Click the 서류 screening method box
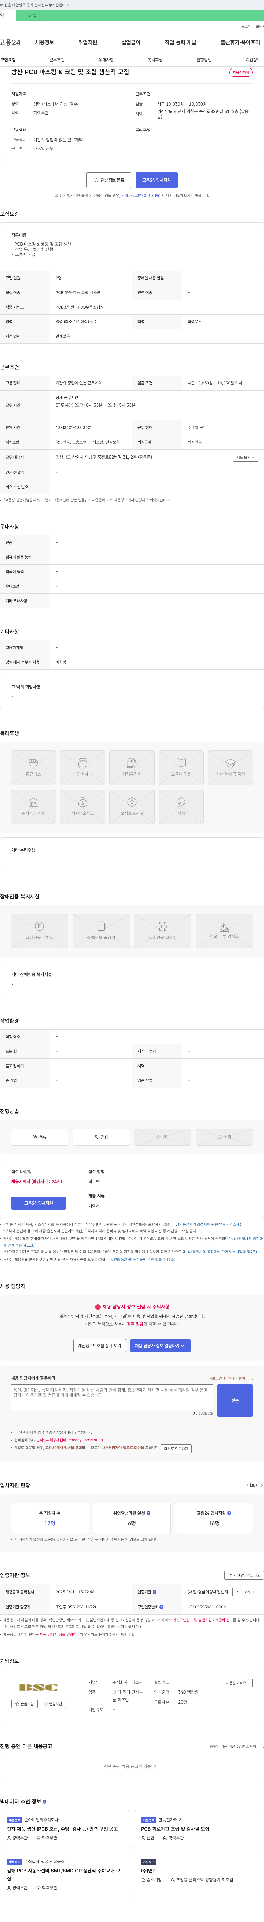The height and width of the screenshot is (1922, 264). [x=40, y=1137]
